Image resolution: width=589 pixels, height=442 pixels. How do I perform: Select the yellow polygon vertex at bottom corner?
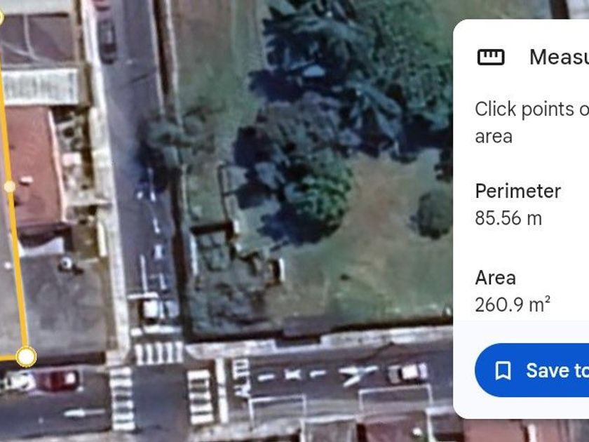(x=26, y=356)
